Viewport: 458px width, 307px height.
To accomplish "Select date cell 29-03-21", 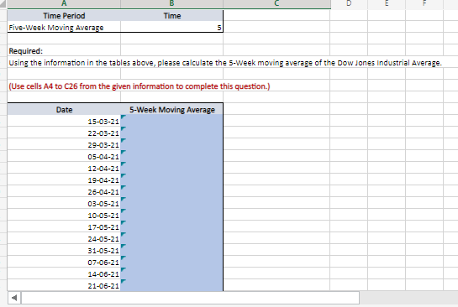I will click(x=64, y=144).
